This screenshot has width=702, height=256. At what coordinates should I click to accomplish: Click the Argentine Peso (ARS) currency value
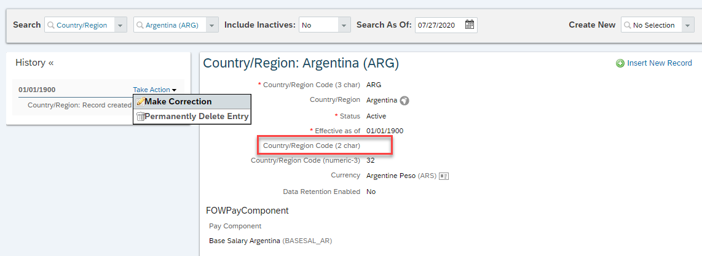(x=401, y=176)
